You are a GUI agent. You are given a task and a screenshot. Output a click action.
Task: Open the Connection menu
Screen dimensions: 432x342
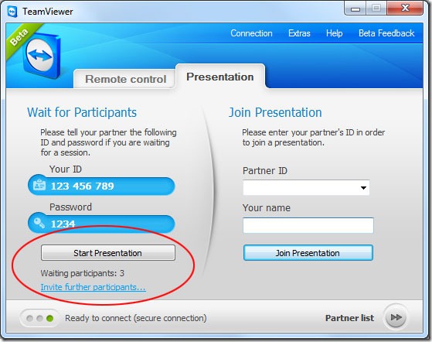tap(251, 33)
